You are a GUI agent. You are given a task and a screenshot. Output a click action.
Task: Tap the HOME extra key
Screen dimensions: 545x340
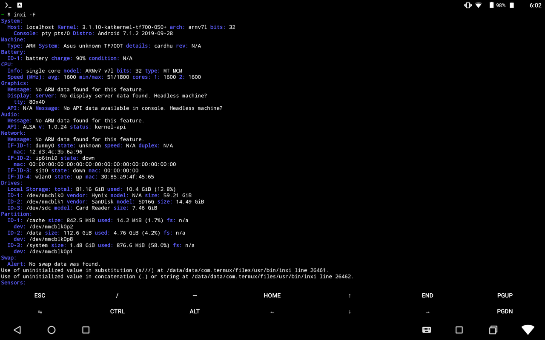pyautogui.click(x=272, y=295)
